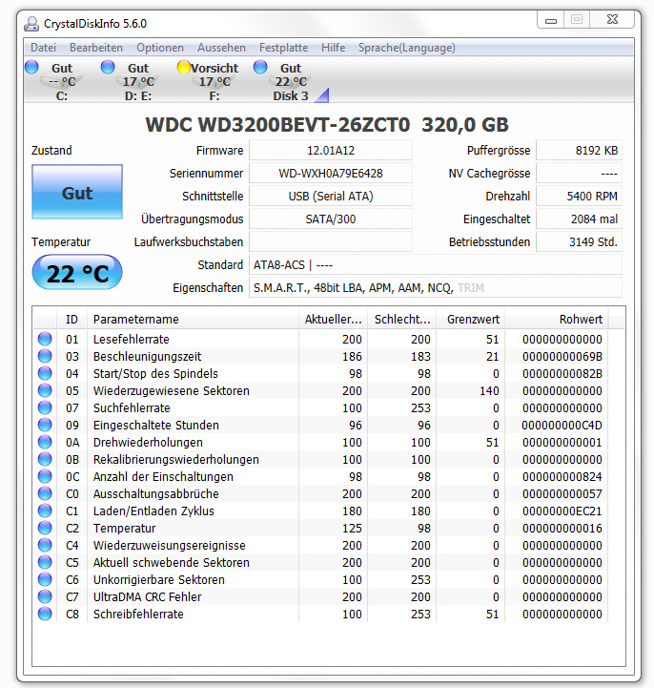Click the Schnittstelle field USB (Serial ATA)
This screenshot has width=654, height=688.
point(331,197)
